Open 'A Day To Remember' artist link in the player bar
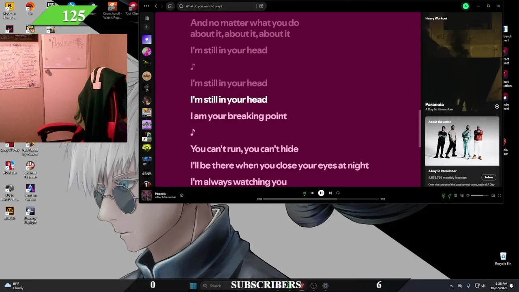519x292 pixels. coord(165,197)
